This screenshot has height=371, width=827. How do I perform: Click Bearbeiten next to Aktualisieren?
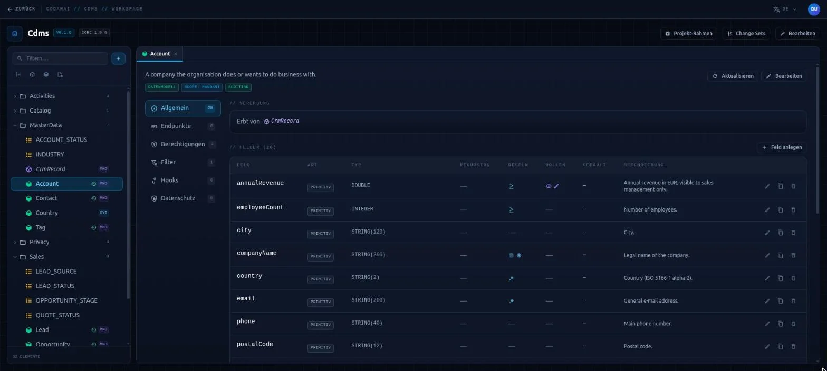784,76
